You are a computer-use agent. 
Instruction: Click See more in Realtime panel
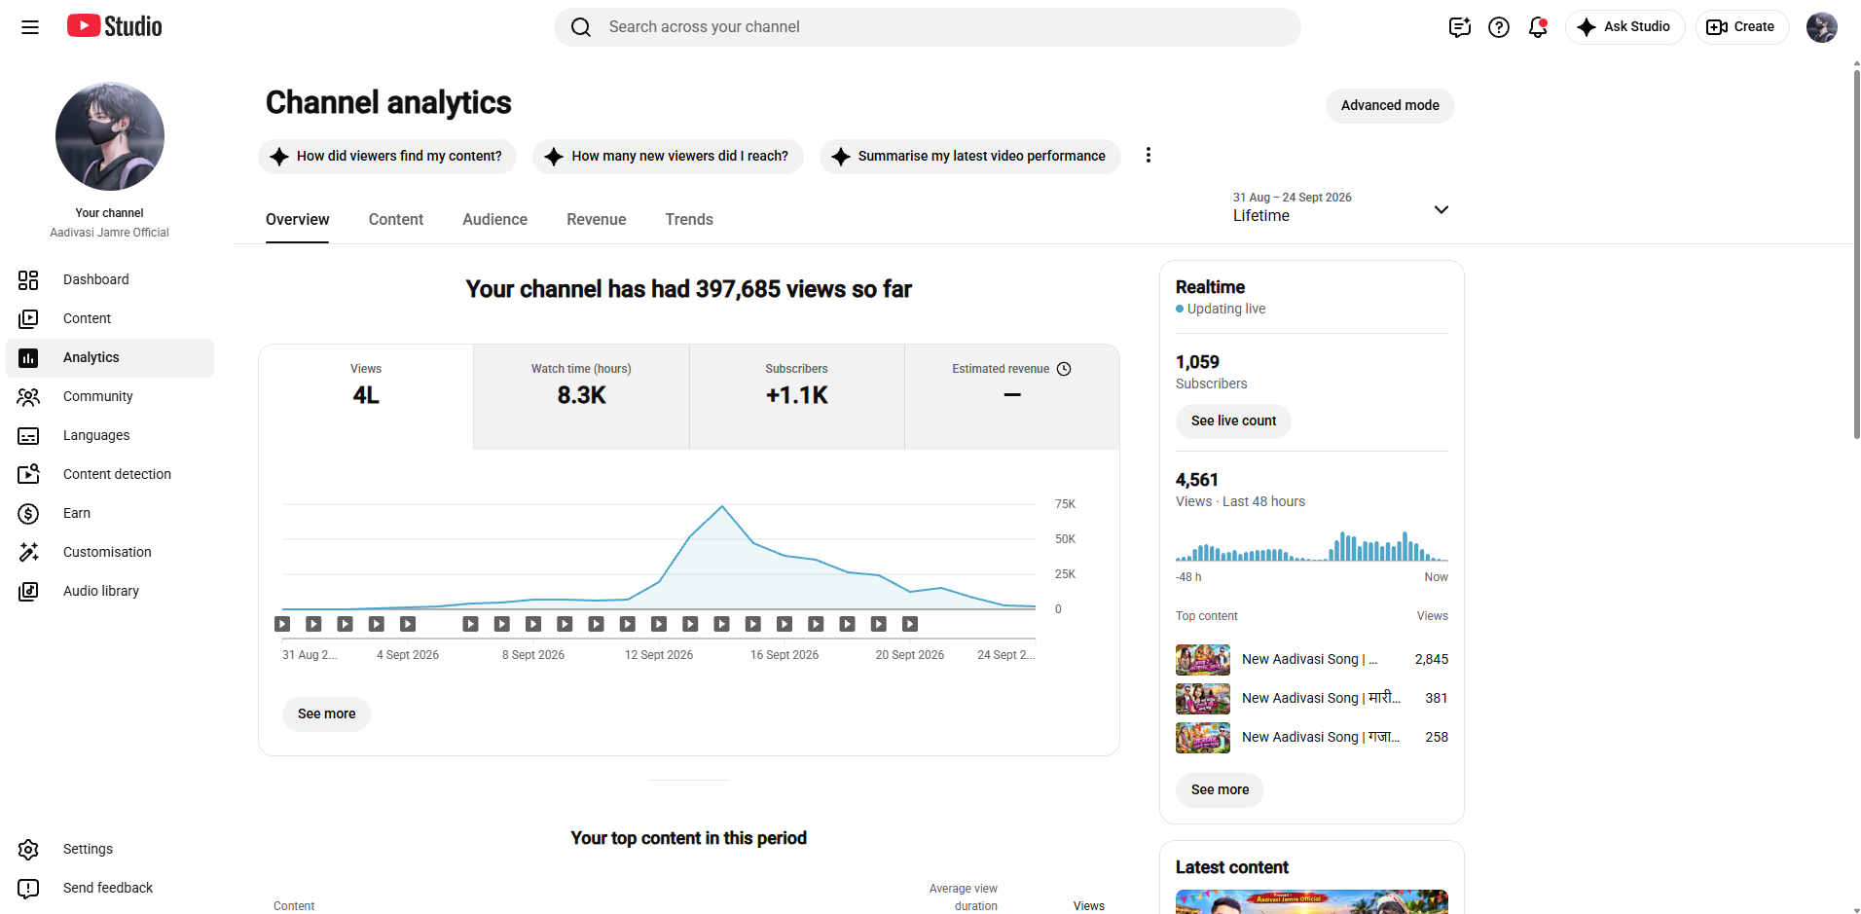pyautogui.click(x=1220, y=790)
